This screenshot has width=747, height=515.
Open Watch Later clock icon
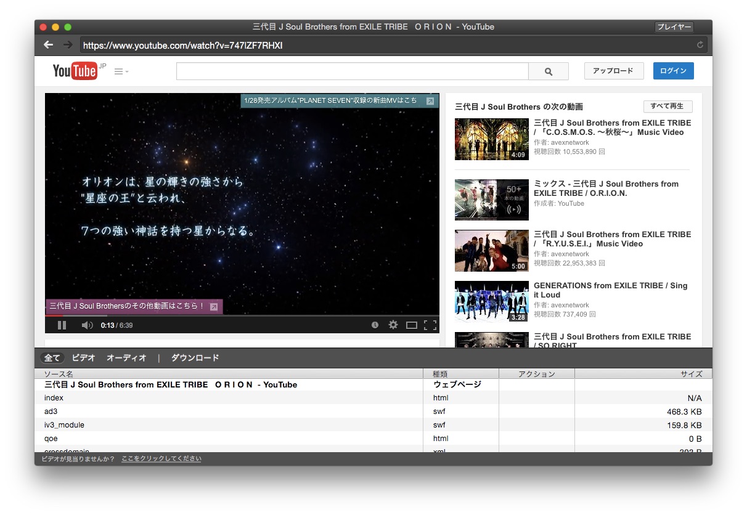[x=375, y=325]
